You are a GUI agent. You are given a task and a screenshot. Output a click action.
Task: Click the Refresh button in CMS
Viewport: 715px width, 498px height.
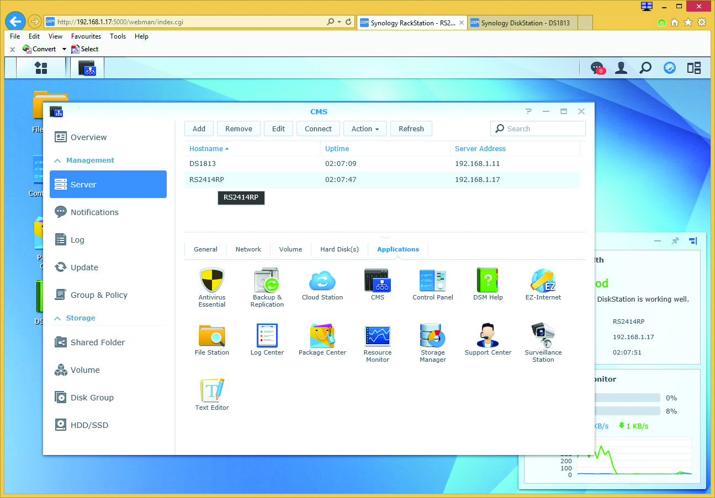pyautogui.click(x=411, y=128)
